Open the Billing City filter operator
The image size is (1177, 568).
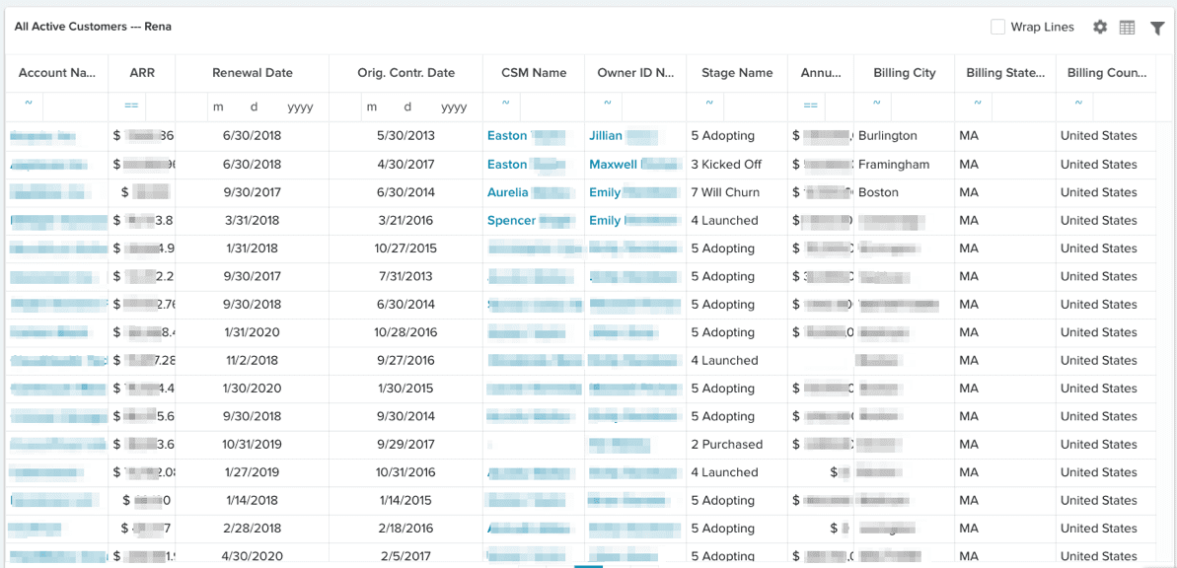pyautogui.click(x=876, y=104)
